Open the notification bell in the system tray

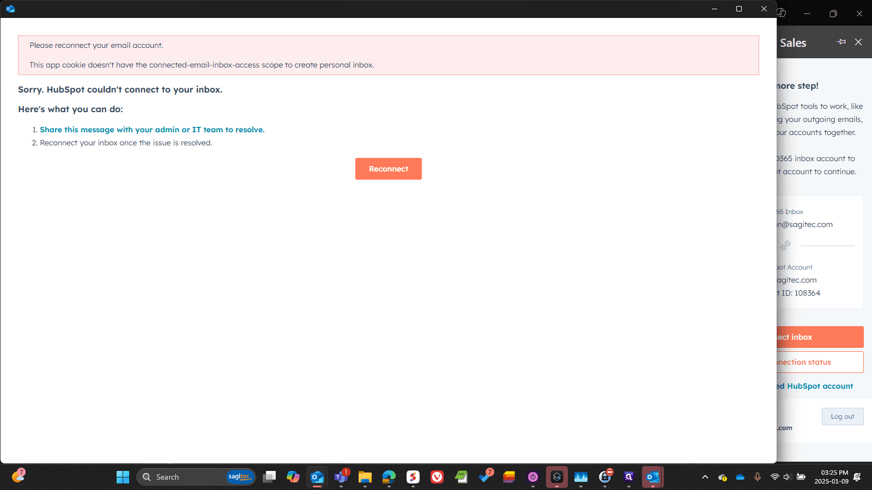[x=857, y=477]
